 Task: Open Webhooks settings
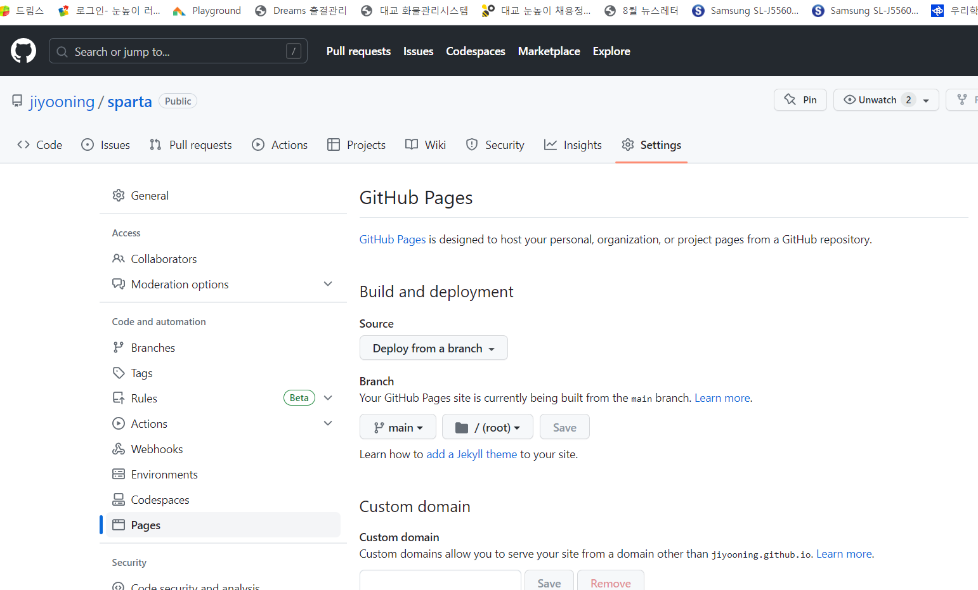pos(223,449)
